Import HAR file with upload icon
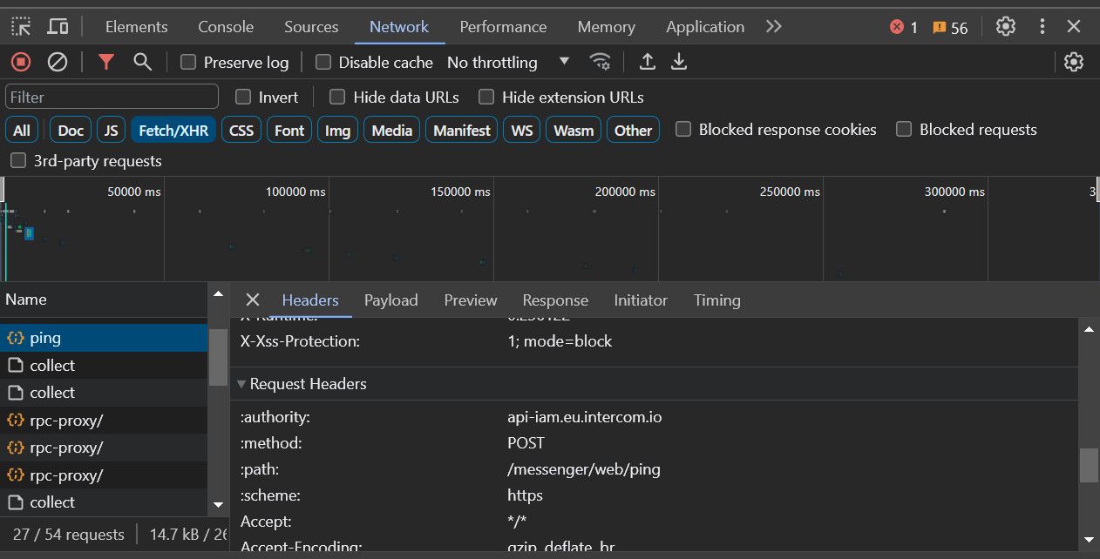Screen dimensions: 1100x559 (x=647, y=62)
